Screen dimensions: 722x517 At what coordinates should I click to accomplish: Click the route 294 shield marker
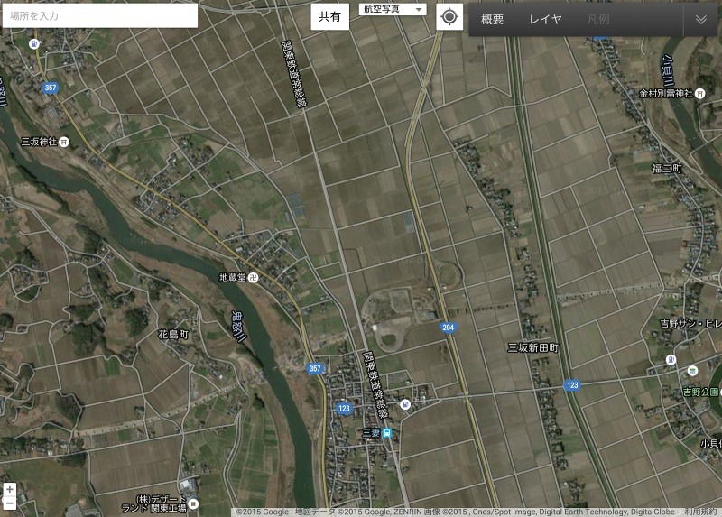click(448, 328)
